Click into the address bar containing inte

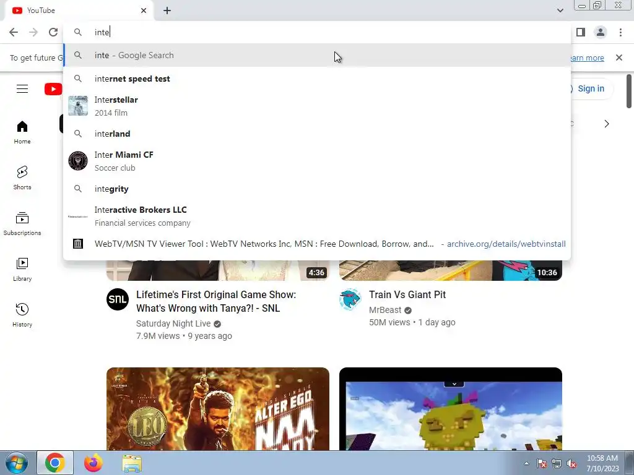317,32
